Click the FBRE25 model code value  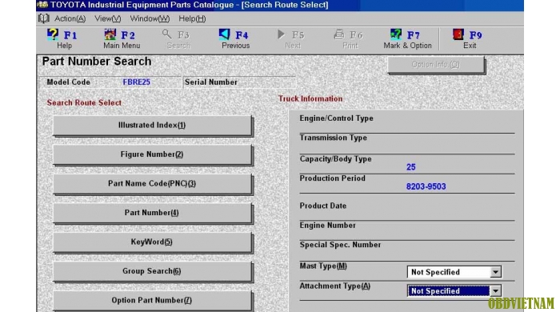(x=137, y=82)
